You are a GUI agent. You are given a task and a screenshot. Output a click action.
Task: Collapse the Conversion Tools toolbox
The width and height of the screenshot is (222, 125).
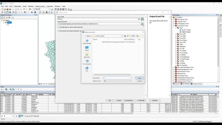[174, 26]
